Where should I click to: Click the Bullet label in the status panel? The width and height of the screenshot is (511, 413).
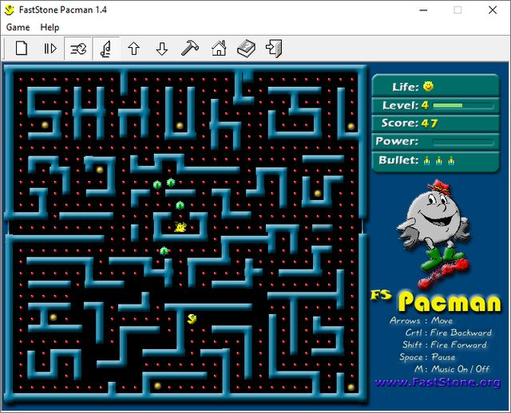398,160
